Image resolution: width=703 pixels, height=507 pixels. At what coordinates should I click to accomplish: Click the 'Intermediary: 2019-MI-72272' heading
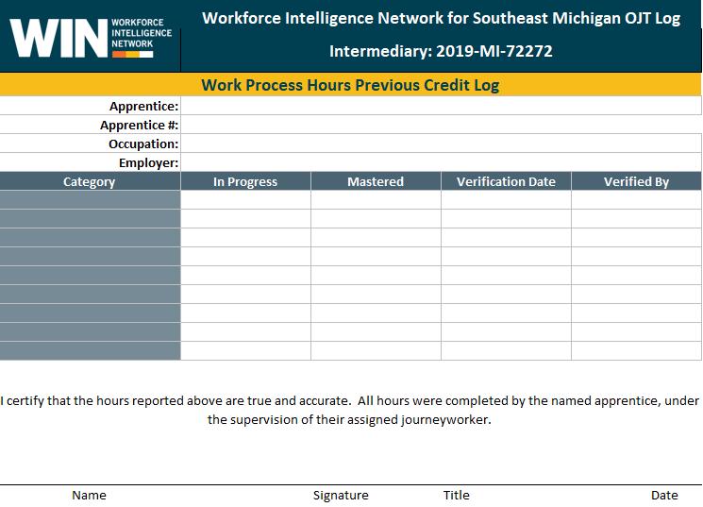441,51
